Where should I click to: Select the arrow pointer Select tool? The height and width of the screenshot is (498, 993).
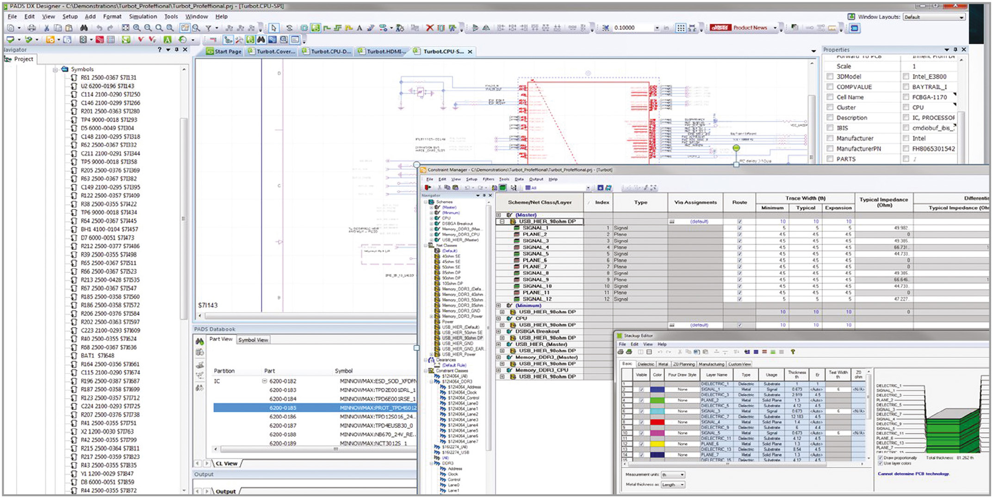pyautogui.click(x=274, y=28)
